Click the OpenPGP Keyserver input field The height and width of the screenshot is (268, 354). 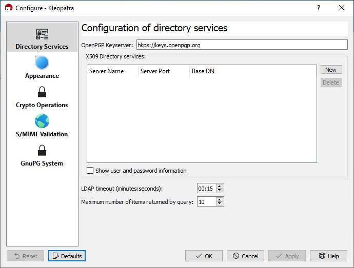pos(242,45)
